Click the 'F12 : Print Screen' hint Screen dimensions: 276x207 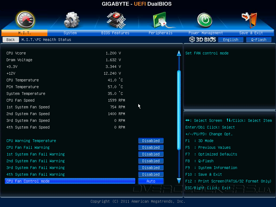[228, 181]
